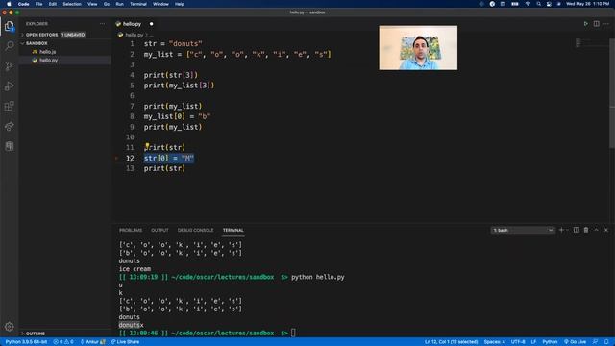Click errors and warnings count in the status bar
This screenshot has height=346, width=615.
point(63,342)
